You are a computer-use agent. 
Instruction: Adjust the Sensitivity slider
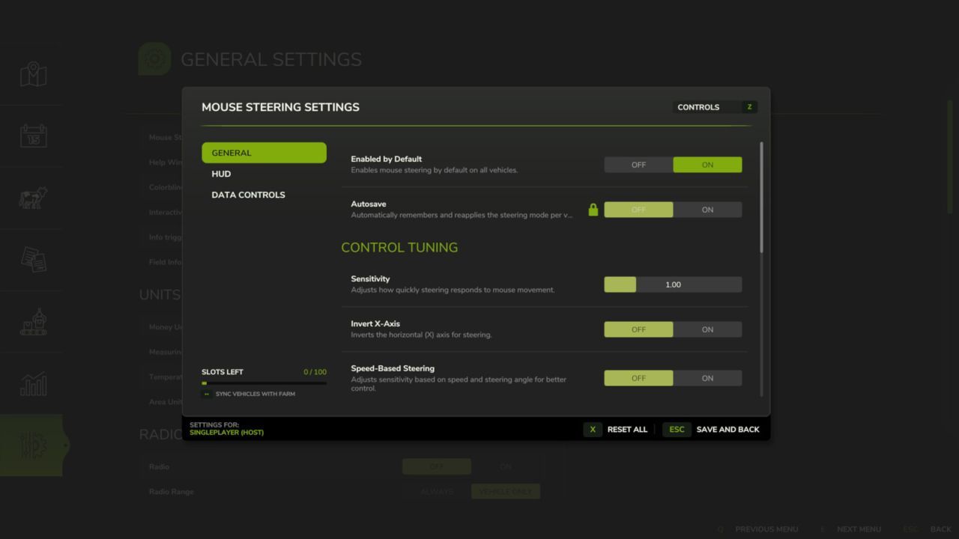620,284
